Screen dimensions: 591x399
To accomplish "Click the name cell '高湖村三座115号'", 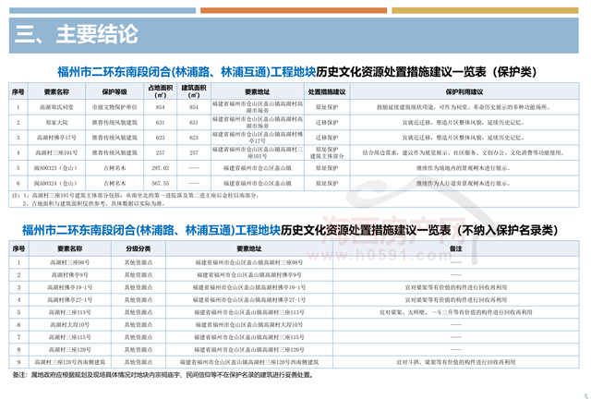I will tap(70, 337).
